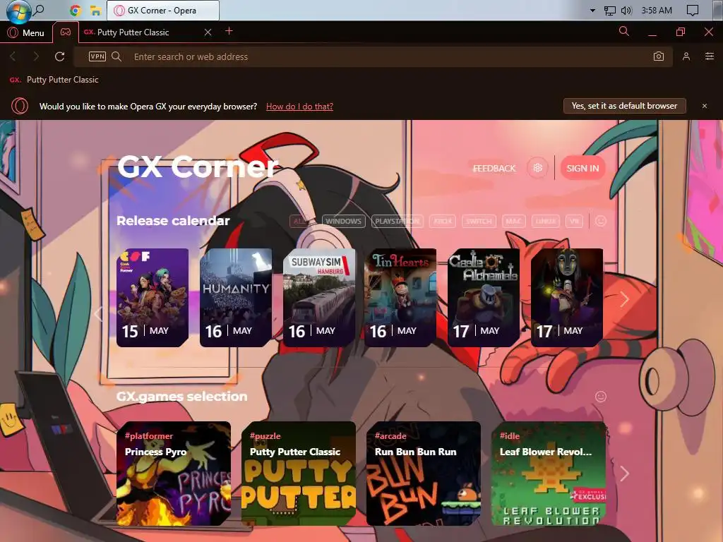The height and width of the screenshot is (542, 723).
Task: Open the SubwaySim Hamburg release card
Action: [x=319, y=298]
